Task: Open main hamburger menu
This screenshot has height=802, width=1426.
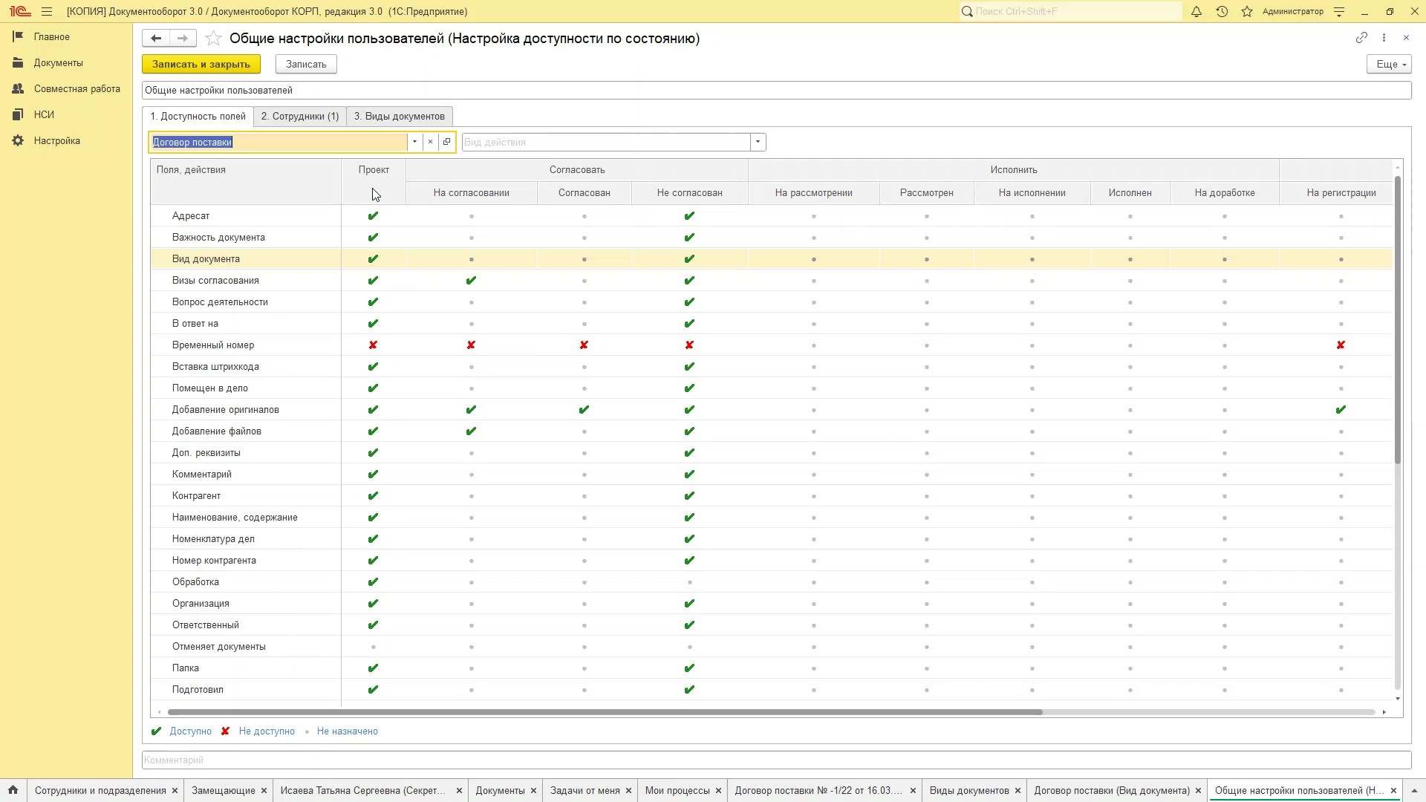Action: tap(47, 12)
